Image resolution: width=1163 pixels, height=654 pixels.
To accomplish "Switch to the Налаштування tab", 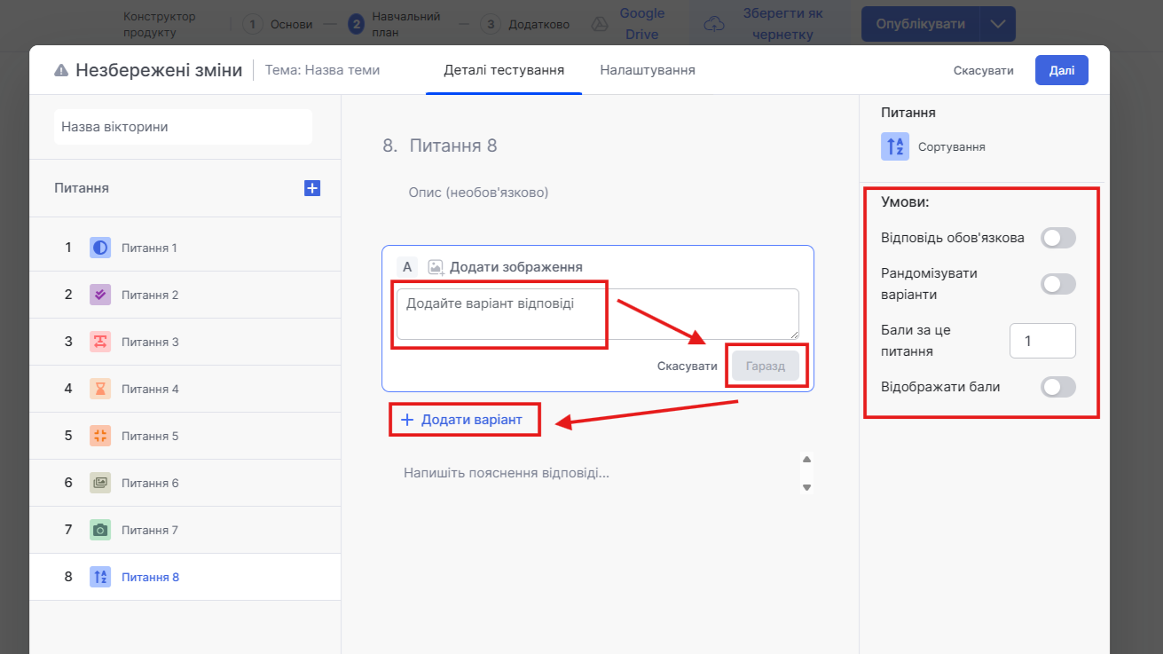I will click(647, 70).
